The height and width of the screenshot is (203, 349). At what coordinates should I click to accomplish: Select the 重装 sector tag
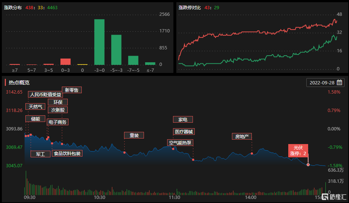coord(134,135)
